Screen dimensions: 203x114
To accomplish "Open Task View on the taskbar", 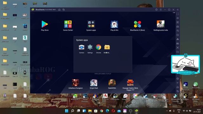I will 78,111.
